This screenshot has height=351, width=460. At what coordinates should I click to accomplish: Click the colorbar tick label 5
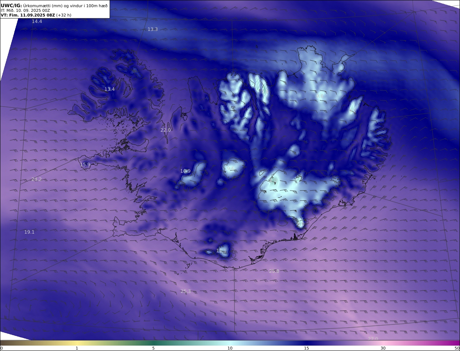[153, 348]
